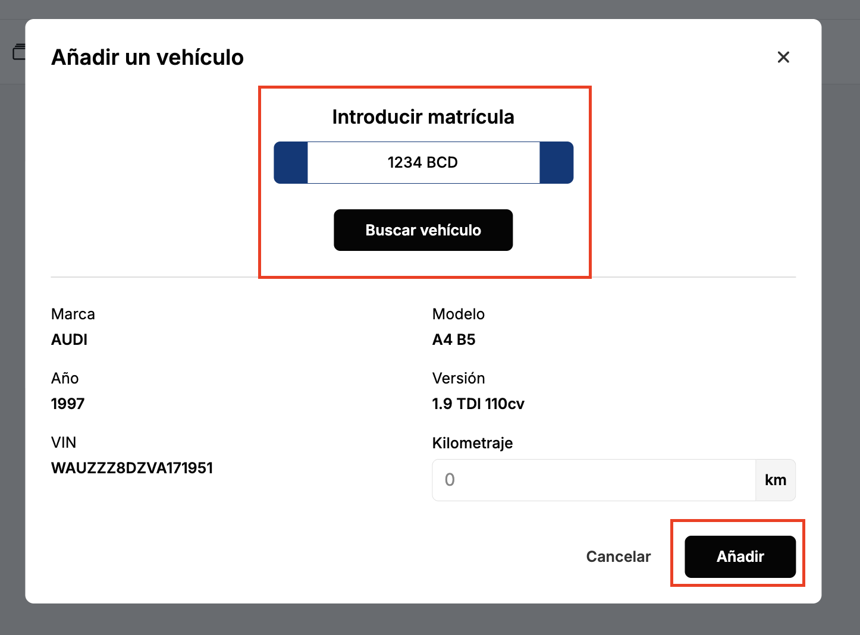
Task: Click the partially hidden icon behind the dialog
Action: click(x=19, y=52)
